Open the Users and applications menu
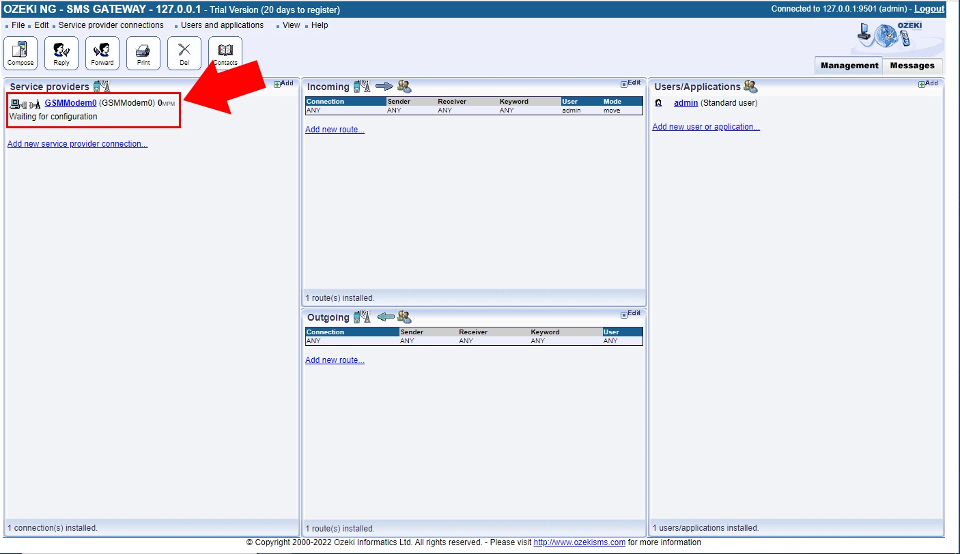Screen dimensions: 960x554 222,25
